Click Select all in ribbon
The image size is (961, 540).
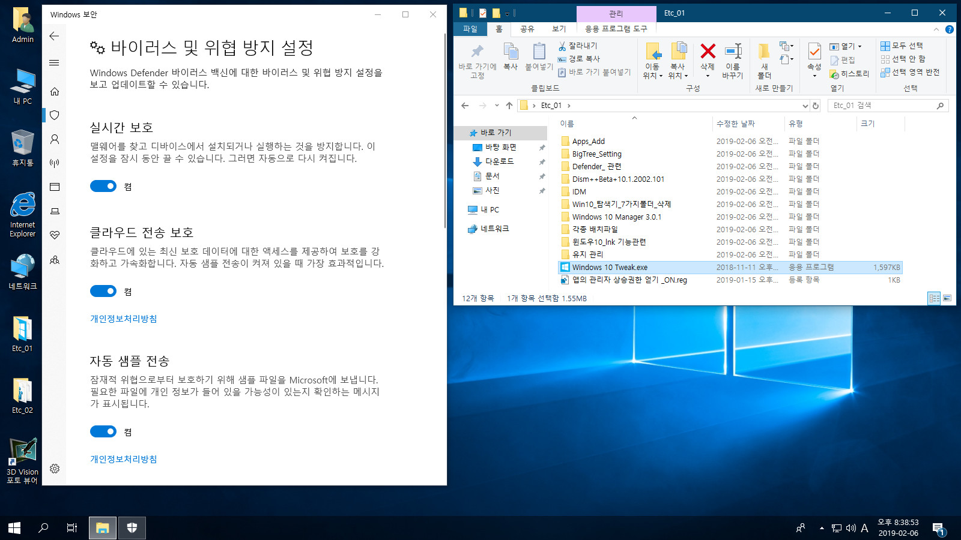[902, 46]
